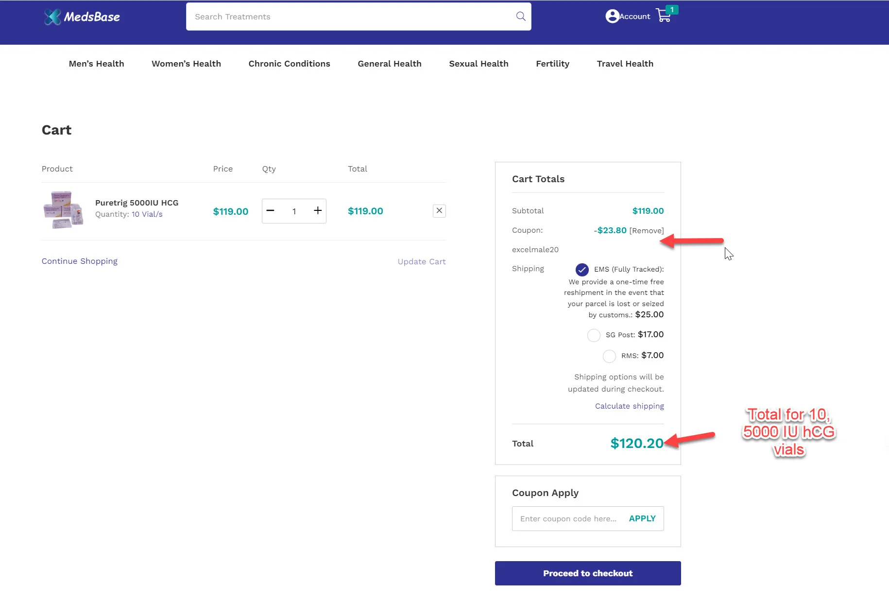This screenshot has height=600, width=889.
Task: Click Continue Shopping link
Action: click(x=80, y=261)
